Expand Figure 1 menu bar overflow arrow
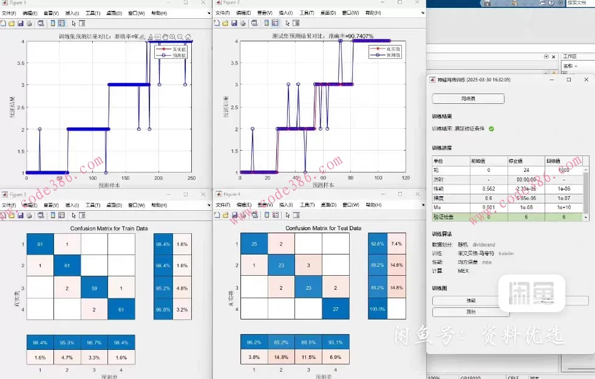 click(x=209, y=13)
